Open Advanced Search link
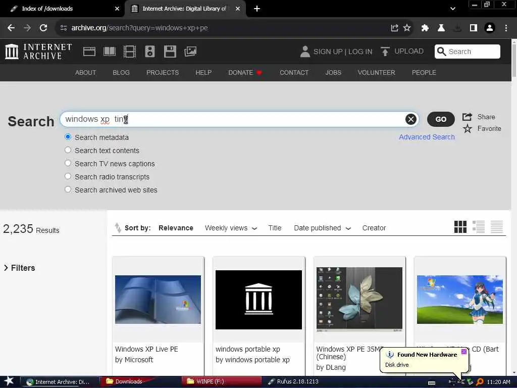The width and height of the screenshot is (517, 388). pos(427,137)
